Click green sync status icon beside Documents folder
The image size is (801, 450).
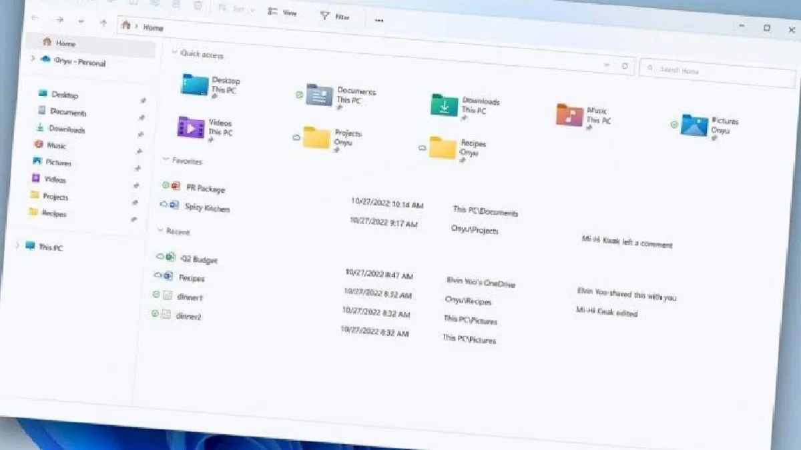pyautogui.click(x=299, y=95)
